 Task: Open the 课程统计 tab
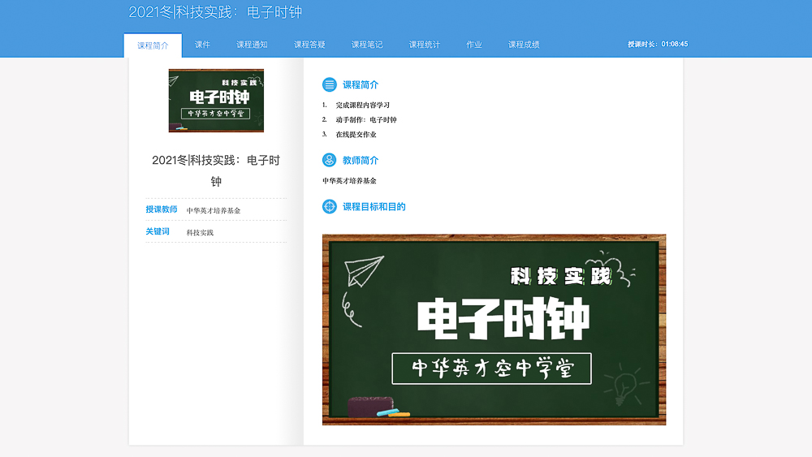(425, 45)
